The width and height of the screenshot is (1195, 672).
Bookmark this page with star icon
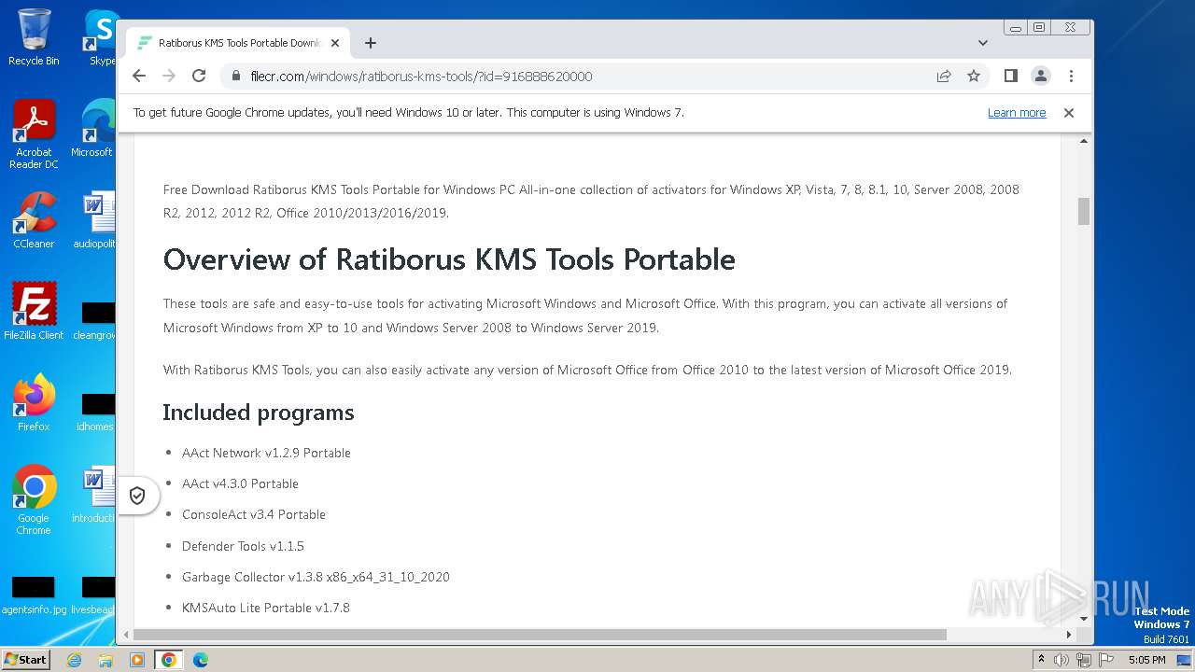coord(974,77)
